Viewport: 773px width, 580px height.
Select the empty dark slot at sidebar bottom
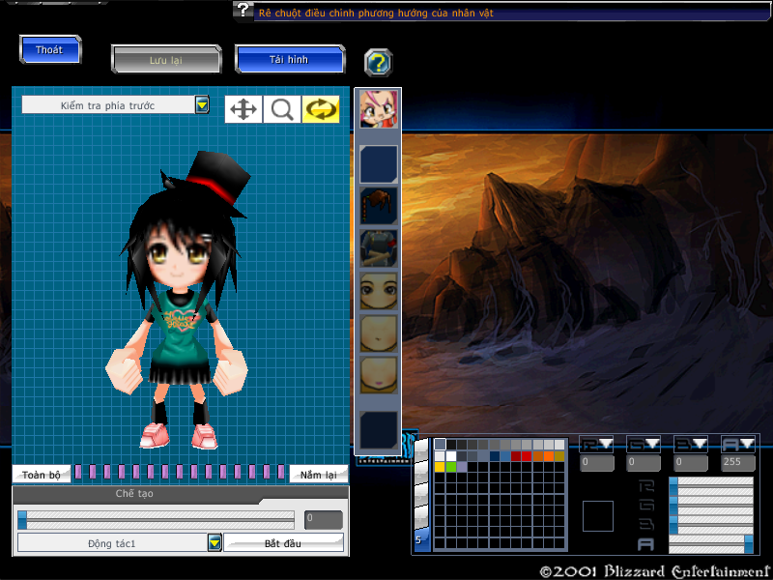pyautogui.click(x=378, y=430)
